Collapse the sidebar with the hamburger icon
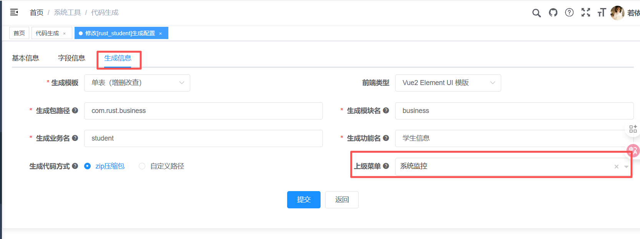The height and width of the screenshot is (239, 640). click(14, 12)
